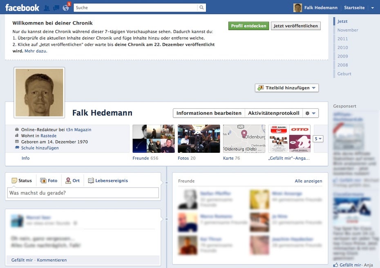
Task: Open Karte 76 link
Action: click(x=231, y=158)
